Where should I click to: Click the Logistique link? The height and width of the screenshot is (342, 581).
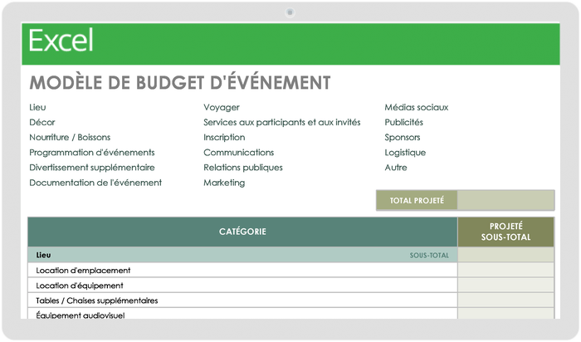405,153
